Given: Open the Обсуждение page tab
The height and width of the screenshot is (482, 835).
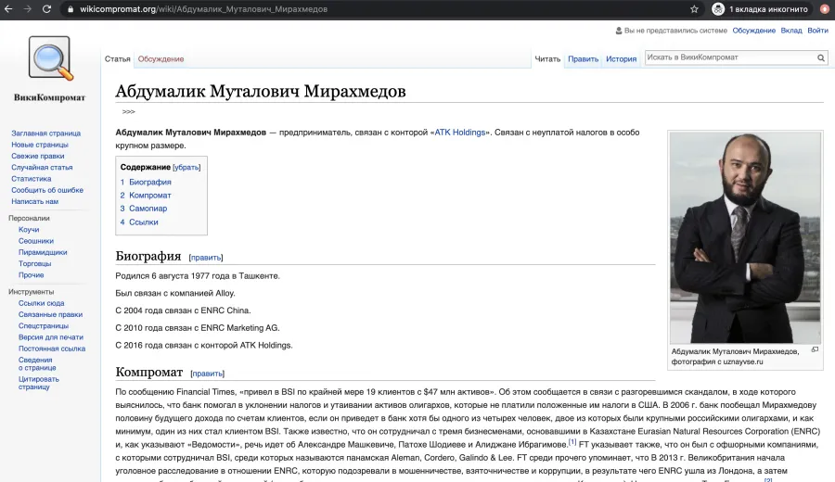Looking at the screenshot, I should [161, 59].
